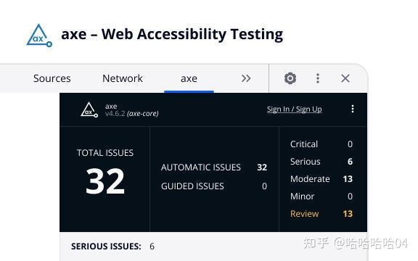
Task: Filter by Minor issues row
Action: pyautogui.click(x=321, y=196)
